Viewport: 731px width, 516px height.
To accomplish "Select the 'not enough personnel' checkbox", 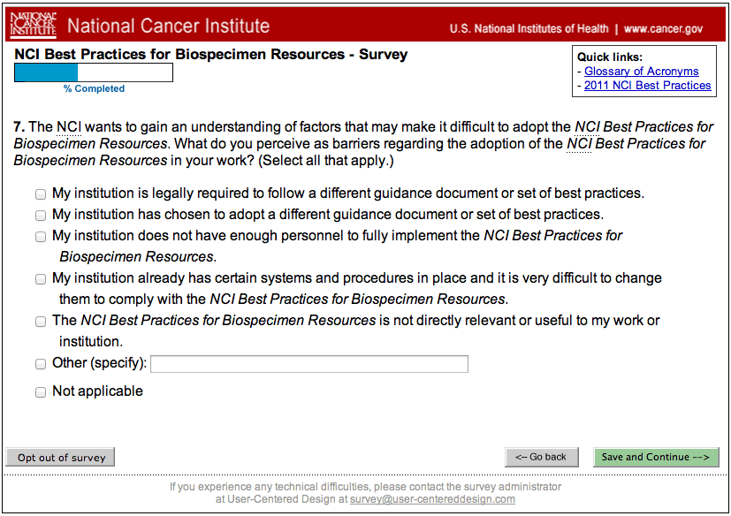I will 41,236.
